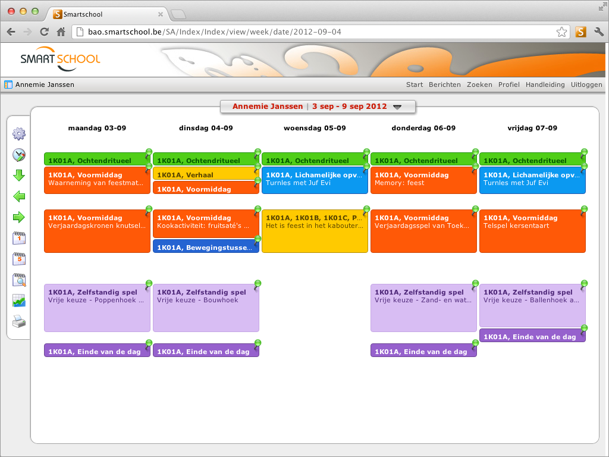Click the green down arrow icon
This screenshot has width=609, height=457.
(x=19, y=176)
